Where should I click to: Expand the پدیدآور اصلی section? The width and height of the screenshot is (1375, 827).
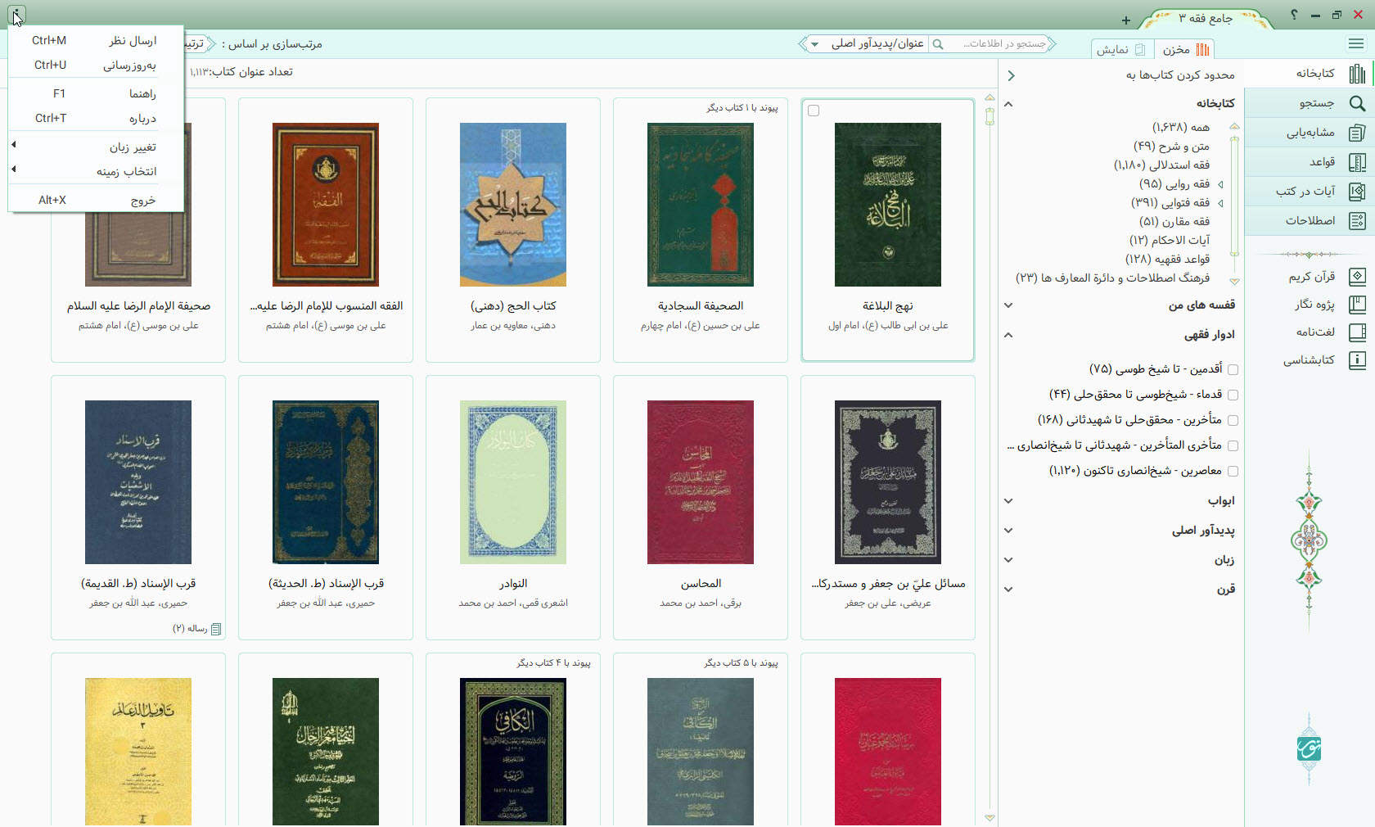pyautogui.click(x=1008, y=531)
